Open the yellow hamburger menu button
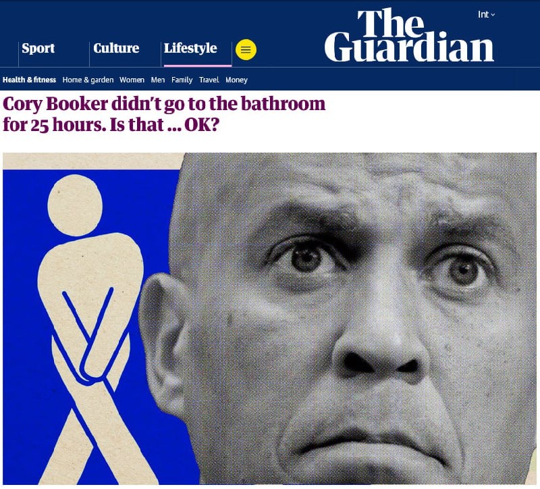 coord(246,49)
